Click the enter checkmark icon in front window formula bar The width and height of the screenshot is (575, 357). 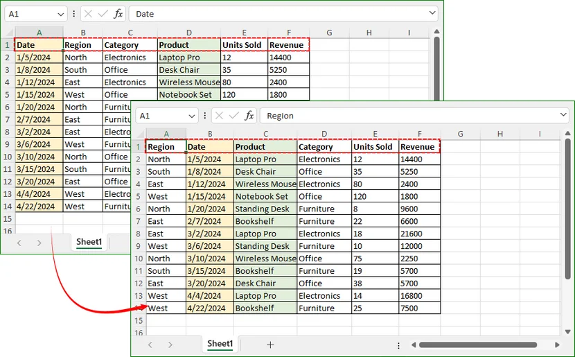[x=234, y=116]
